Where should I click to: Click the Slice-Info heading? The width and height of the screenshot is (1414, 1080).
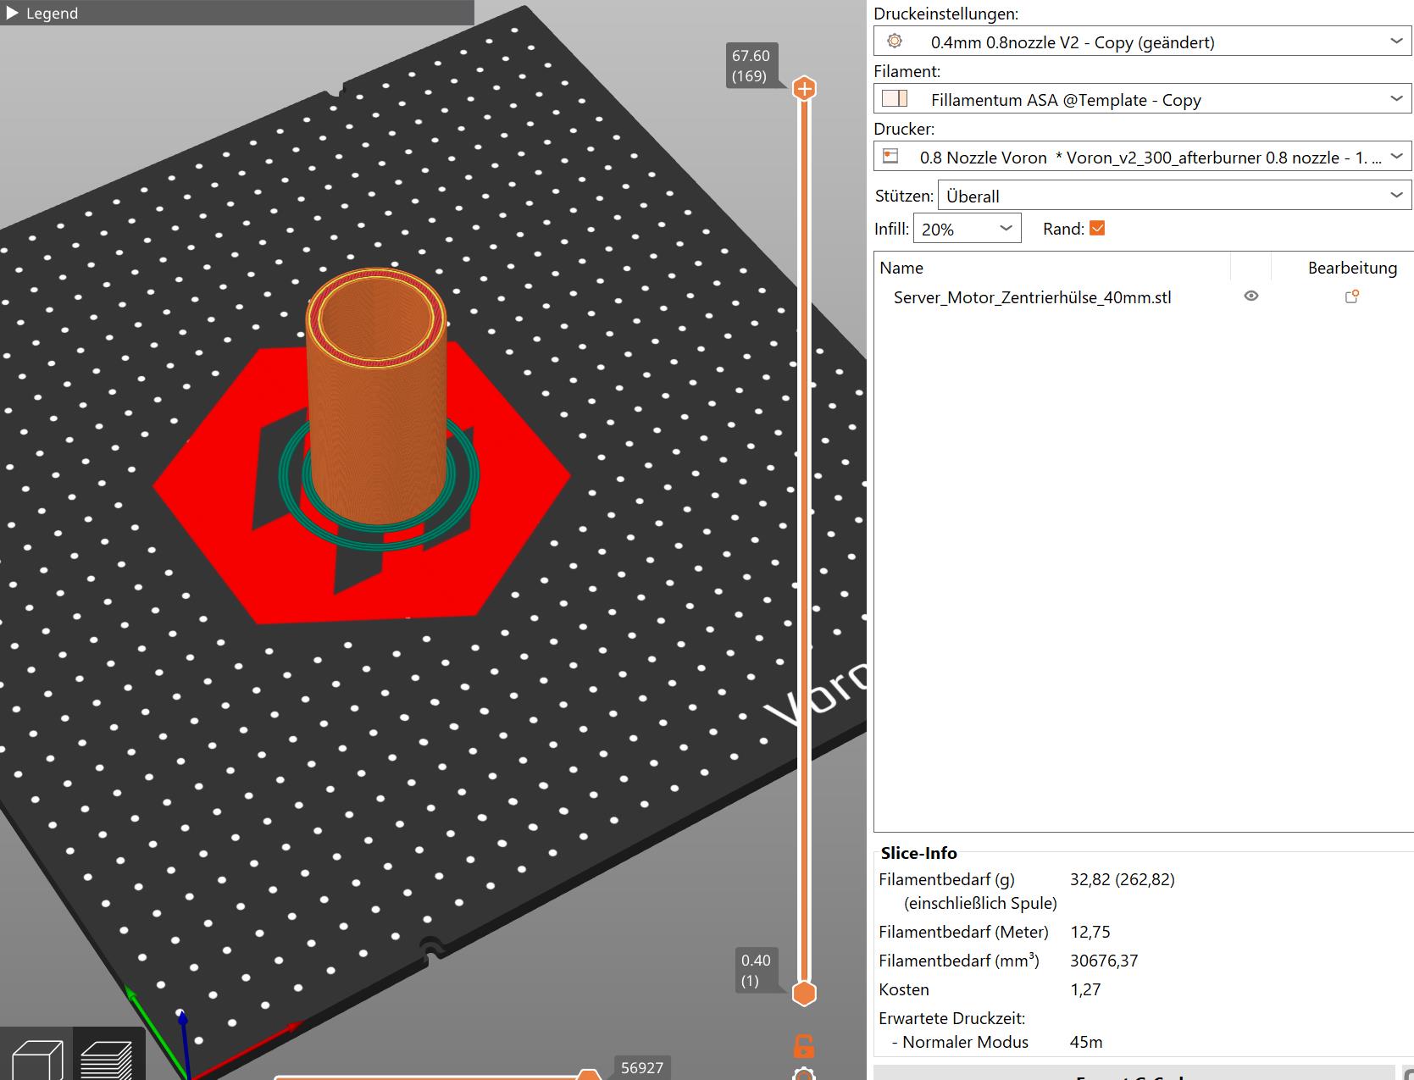point(918,853)
